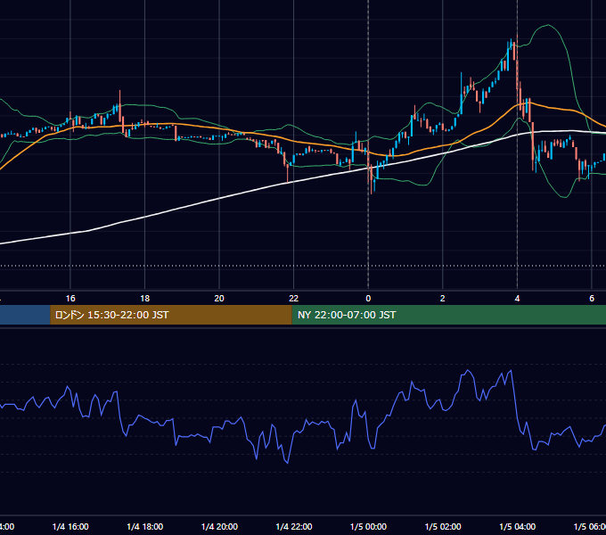
Task: Click the 1/5 00:00 label on indicator axis
Action: [x=368, y=527]
